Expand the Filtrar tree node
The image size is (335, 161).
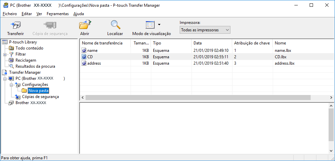coord(5,55)
